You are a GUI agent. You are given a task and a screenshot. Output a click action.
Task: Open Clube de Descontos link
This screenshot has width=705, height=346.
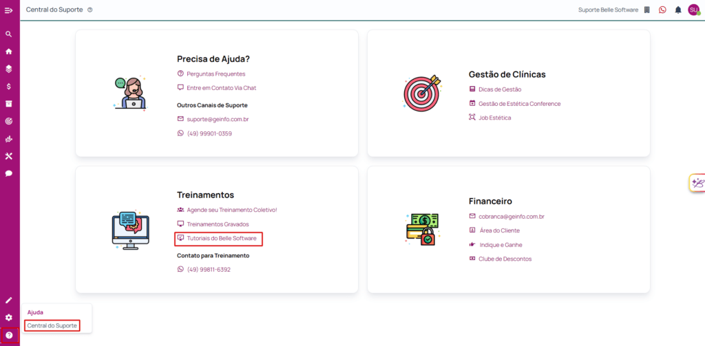pos(505,259)
